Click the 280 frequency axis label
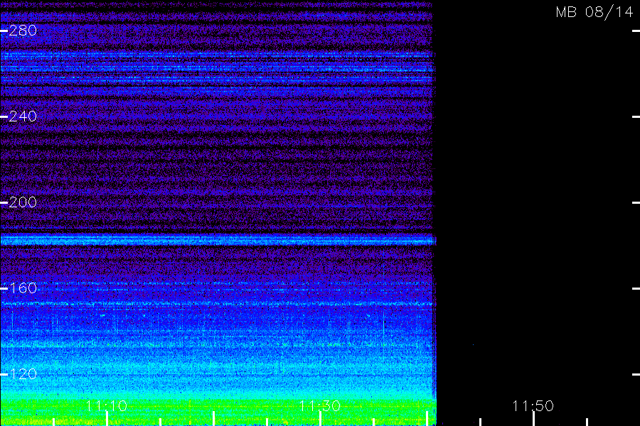This screenshot has width=640, height=426. click(23, 30)
